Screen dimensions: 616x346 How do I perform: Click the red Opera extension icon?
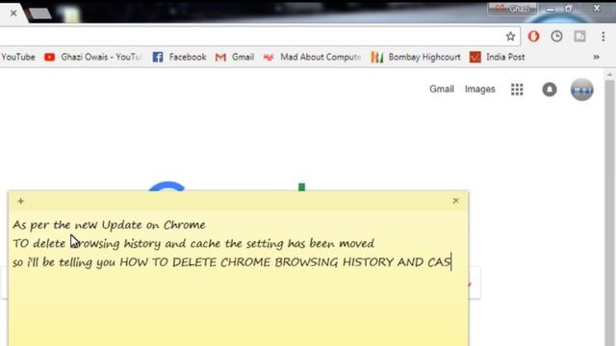(533, 37)
